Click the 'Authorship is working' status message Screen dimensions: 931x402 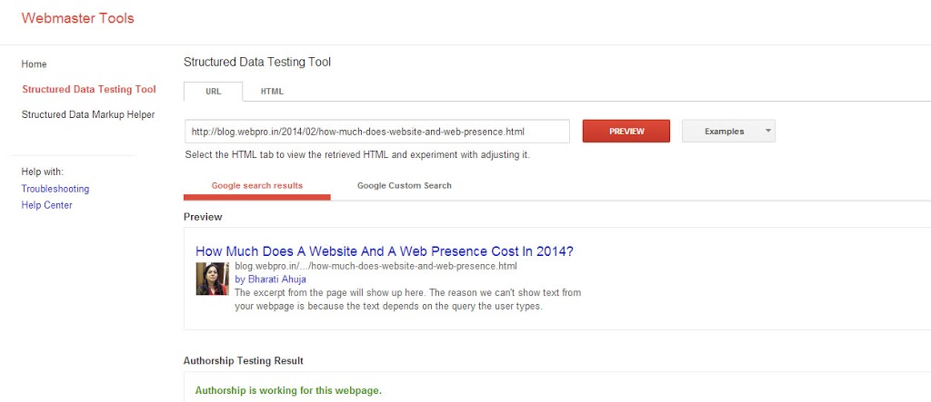pyautogui.click(x=288, y=391)
